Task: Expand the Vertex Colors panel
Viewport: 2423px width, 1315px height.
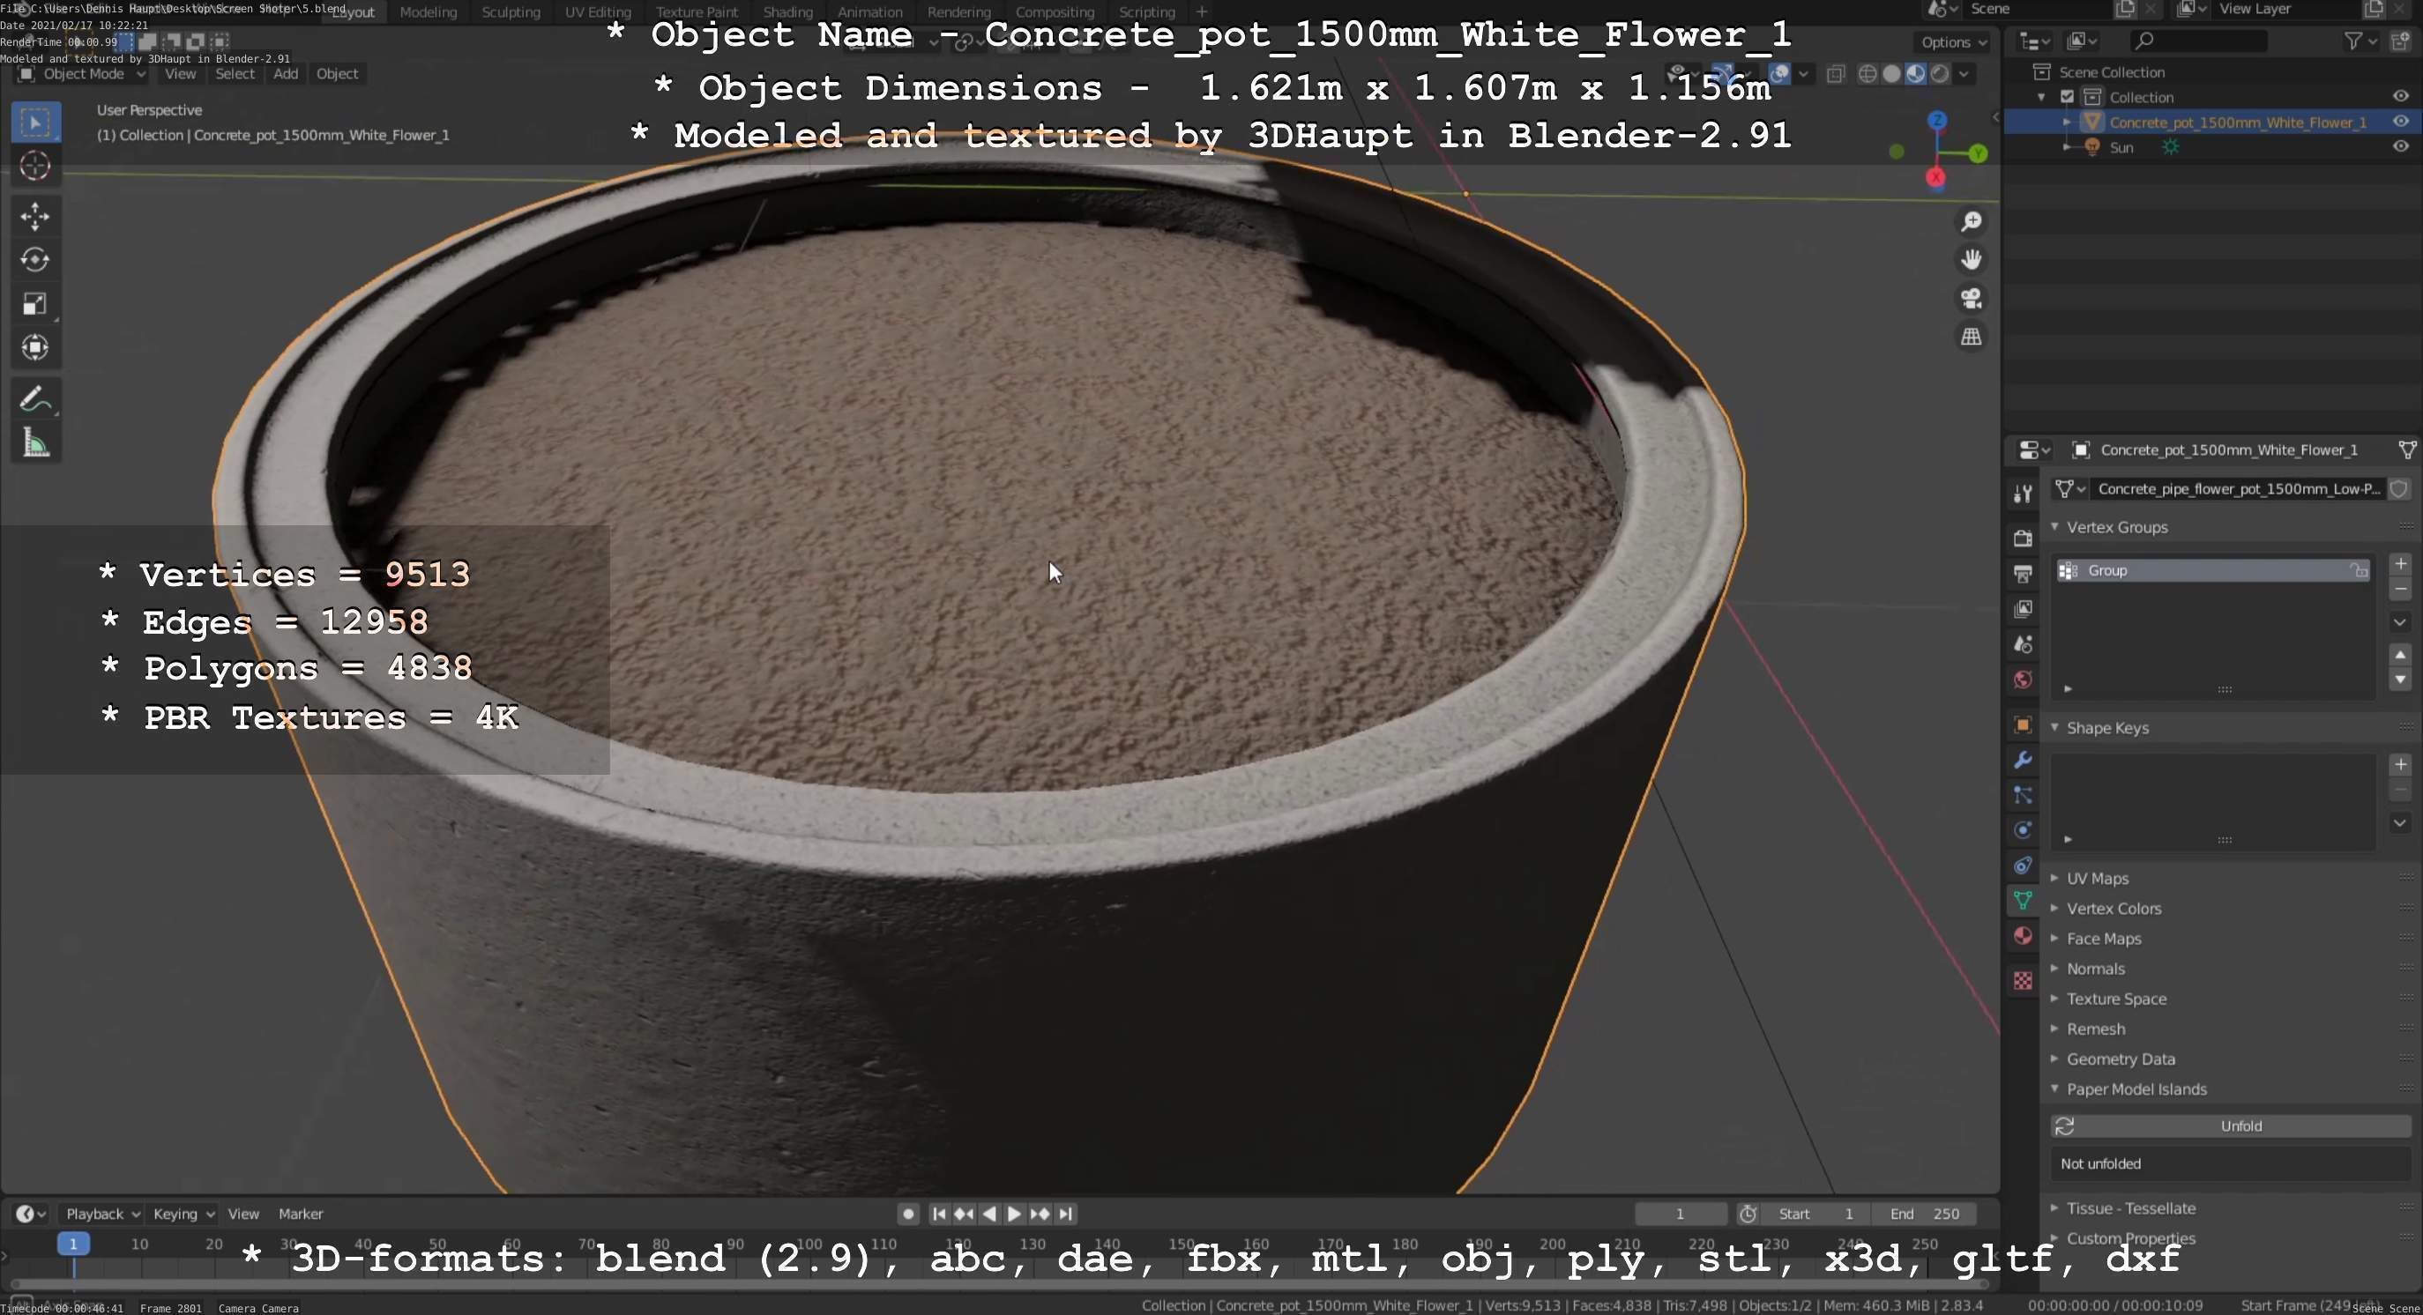Action: 2055,908
